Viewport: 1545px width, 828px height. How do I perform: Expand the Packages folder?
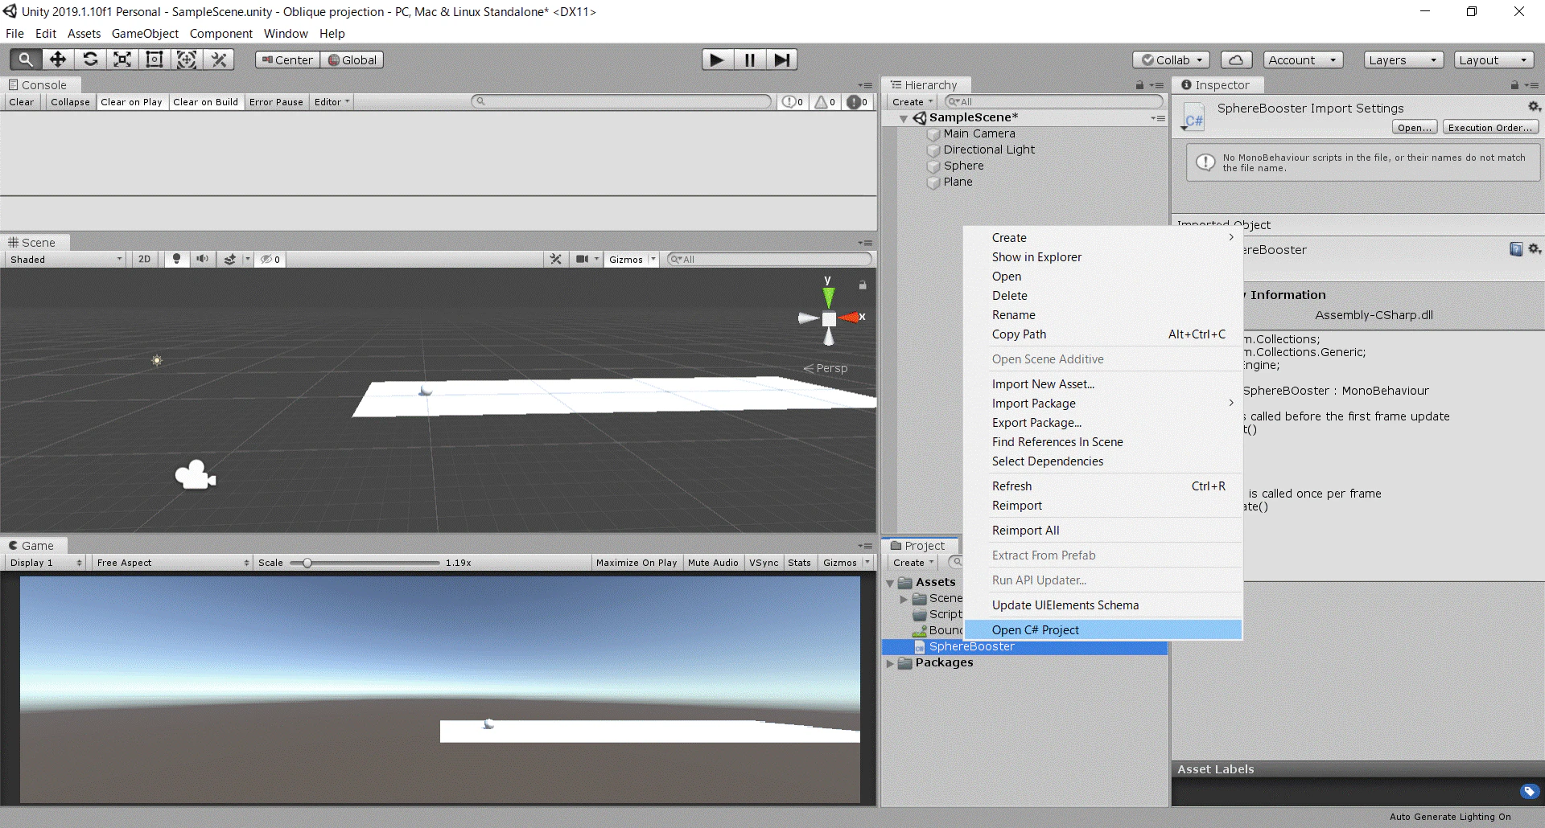click(x=890, y=663)
